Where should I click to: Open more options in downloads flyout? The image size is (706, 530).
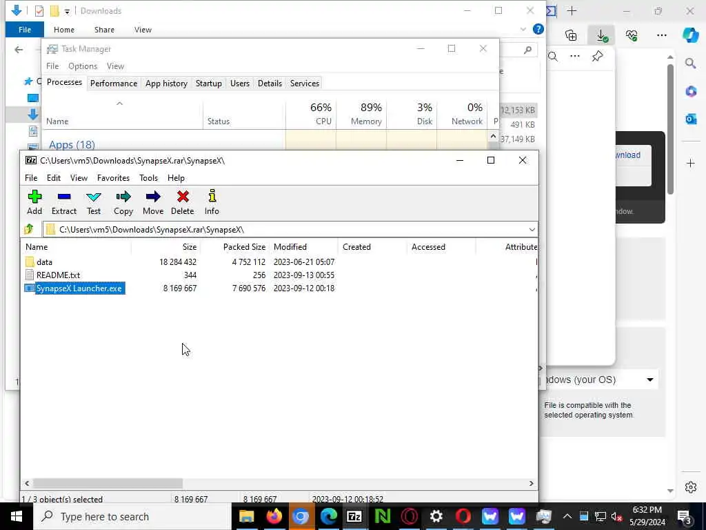point(575,57)
